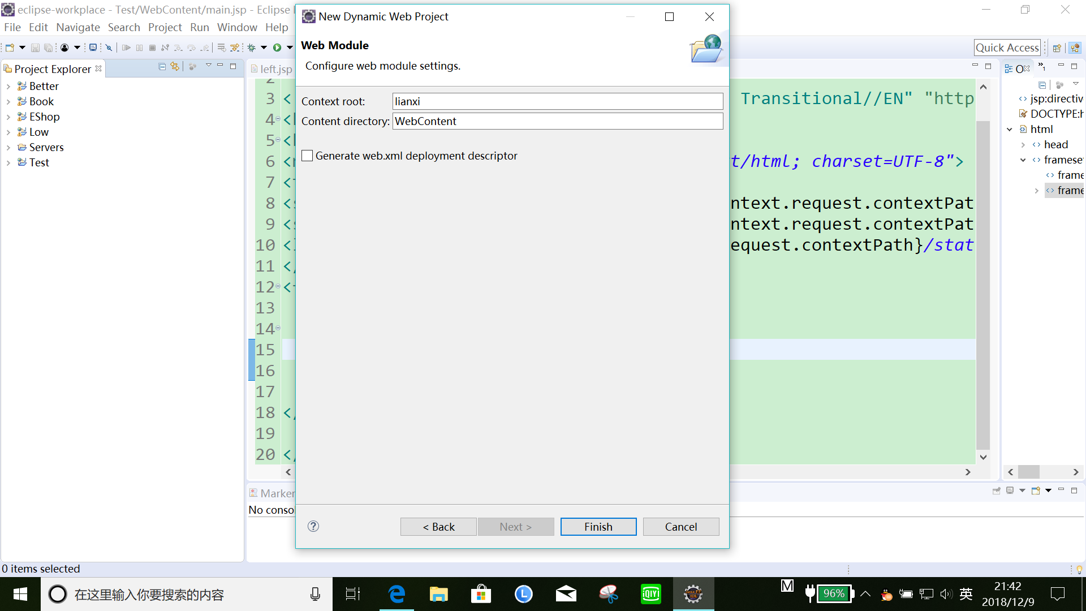
Task: Expand the html tree node in Outline
Action: point(1009,129)
